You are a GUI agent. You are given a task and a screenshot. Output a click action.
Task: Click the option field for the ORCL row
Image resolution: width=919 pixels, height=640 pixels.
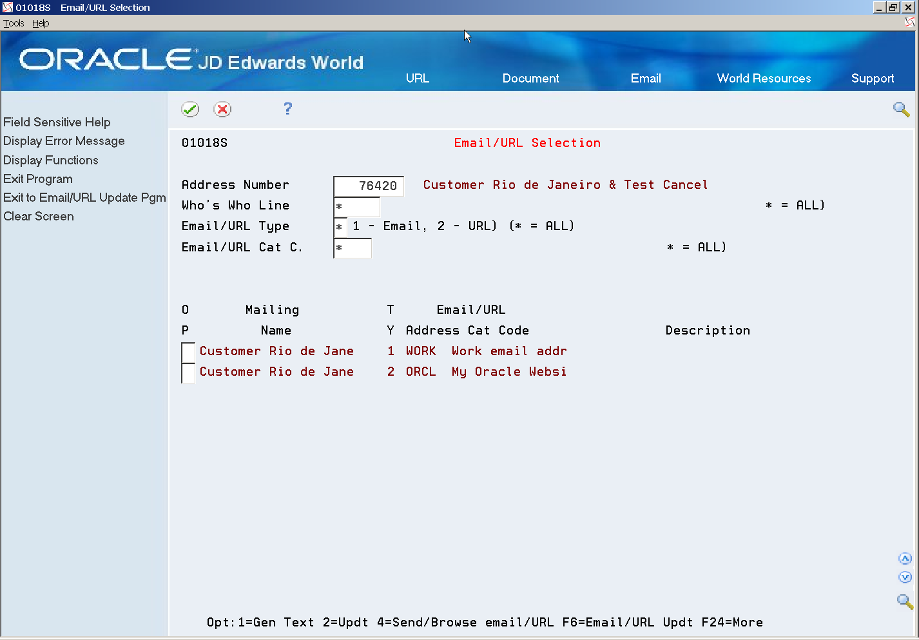[188, 373]
